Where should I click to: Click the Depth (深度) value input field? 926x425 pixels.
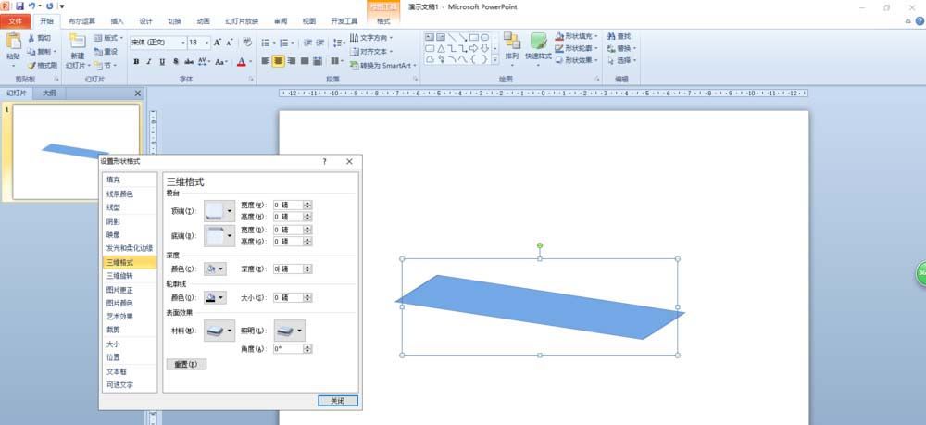pos(288,269)
